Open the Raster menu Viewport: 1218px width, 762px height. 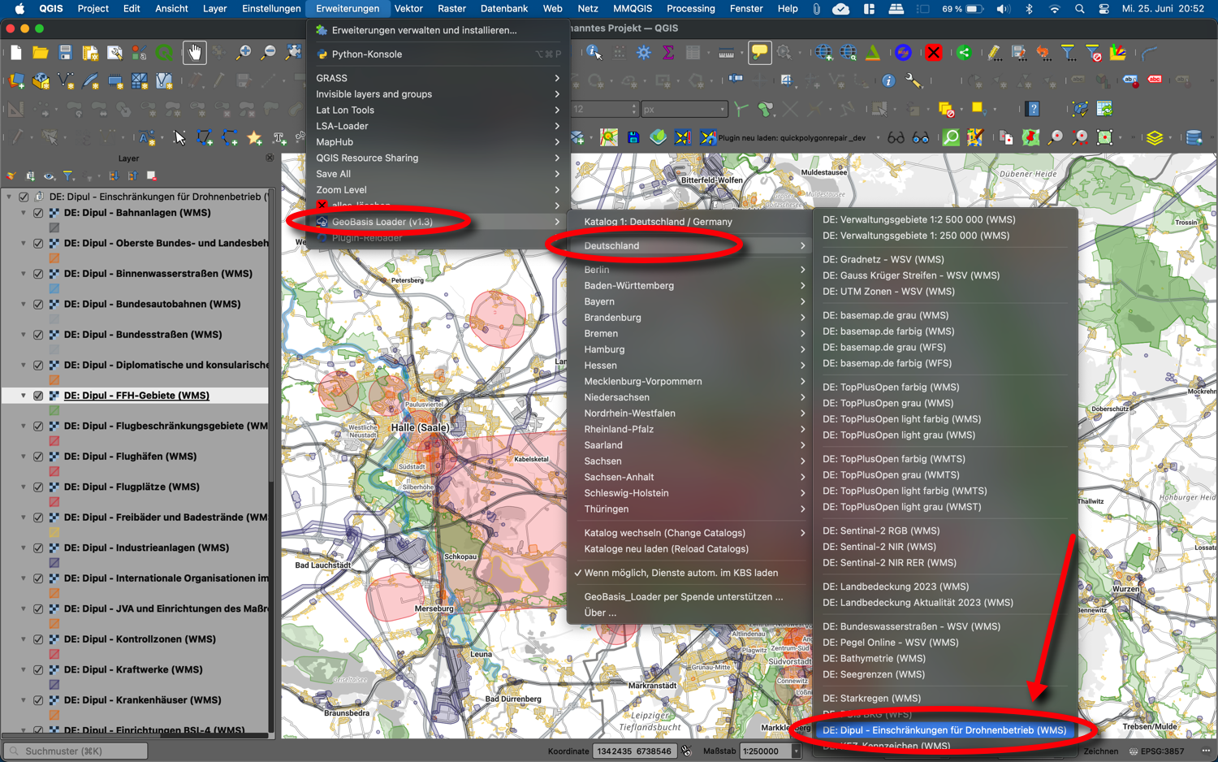451,9
